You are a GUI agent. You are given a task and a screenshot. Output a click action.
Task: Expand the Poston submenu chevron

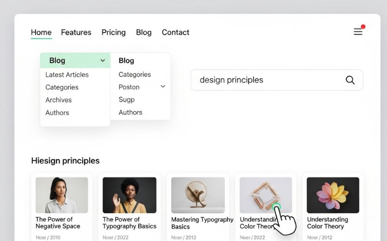click(163, 87)
